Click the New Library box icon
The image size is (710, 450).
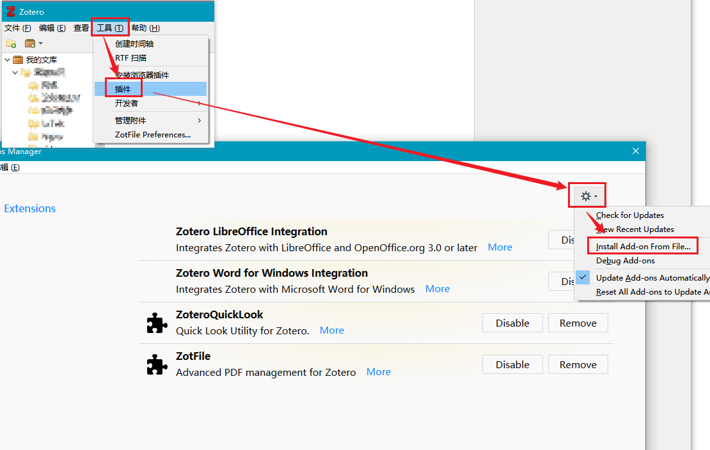[30, 43]
